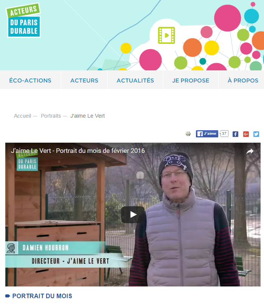Share the page on Facebook via its icon

tap(235, 134)
